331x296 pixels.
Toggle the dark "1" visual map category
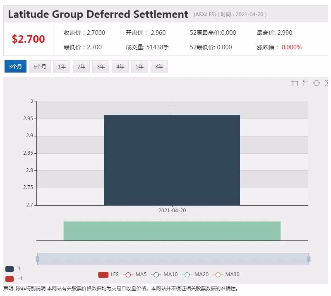click(13, 269)
